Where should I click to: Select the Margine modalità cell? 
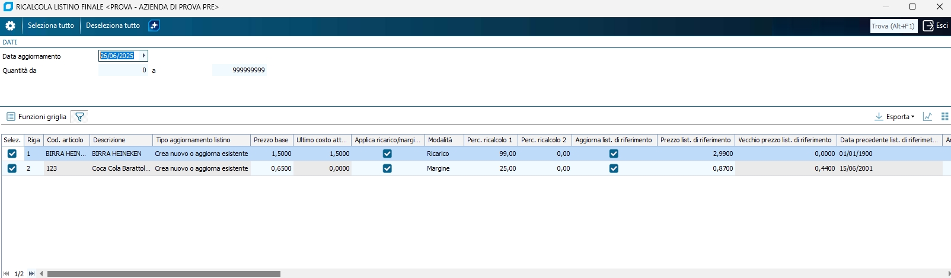[444, 168]
